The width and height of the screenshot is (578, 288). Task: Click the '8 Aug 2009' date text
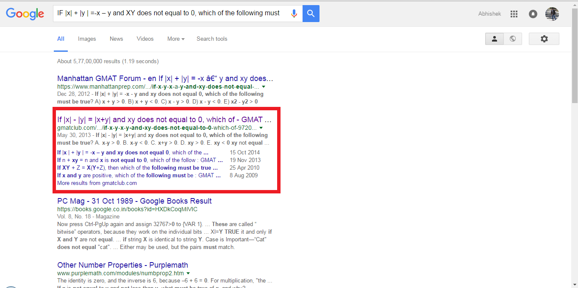click(x=244, y=175)
